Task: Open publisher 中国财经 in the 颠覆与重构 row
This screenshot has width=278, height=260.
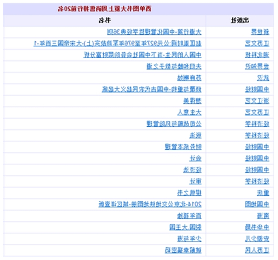Action: (x=257, y=89)
